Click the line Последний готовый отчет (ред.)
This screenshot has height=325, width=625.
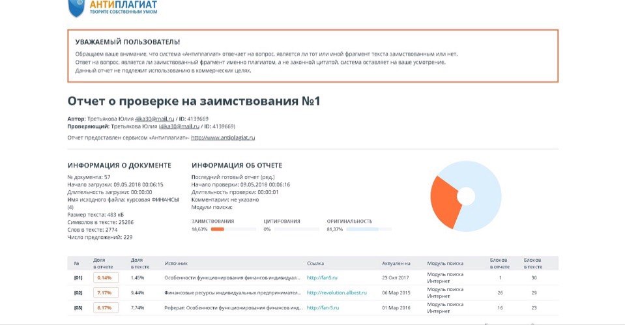click(x=233, y=177)
